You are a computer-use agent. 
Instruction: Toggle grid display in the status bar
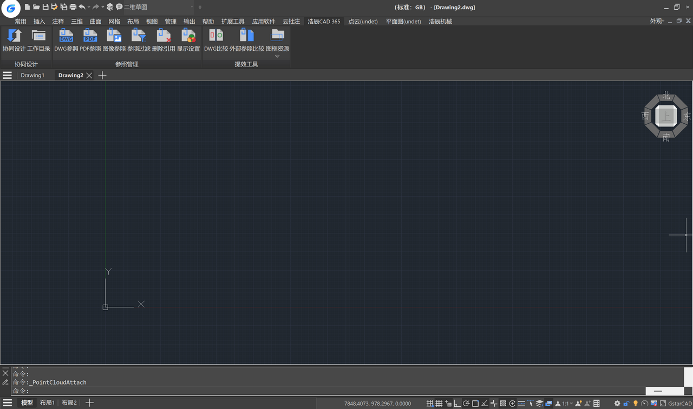(x=439, y=404)
